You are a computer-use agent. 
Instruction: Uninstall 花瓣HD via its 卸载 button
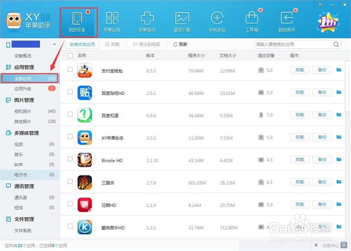pos(300,204)
